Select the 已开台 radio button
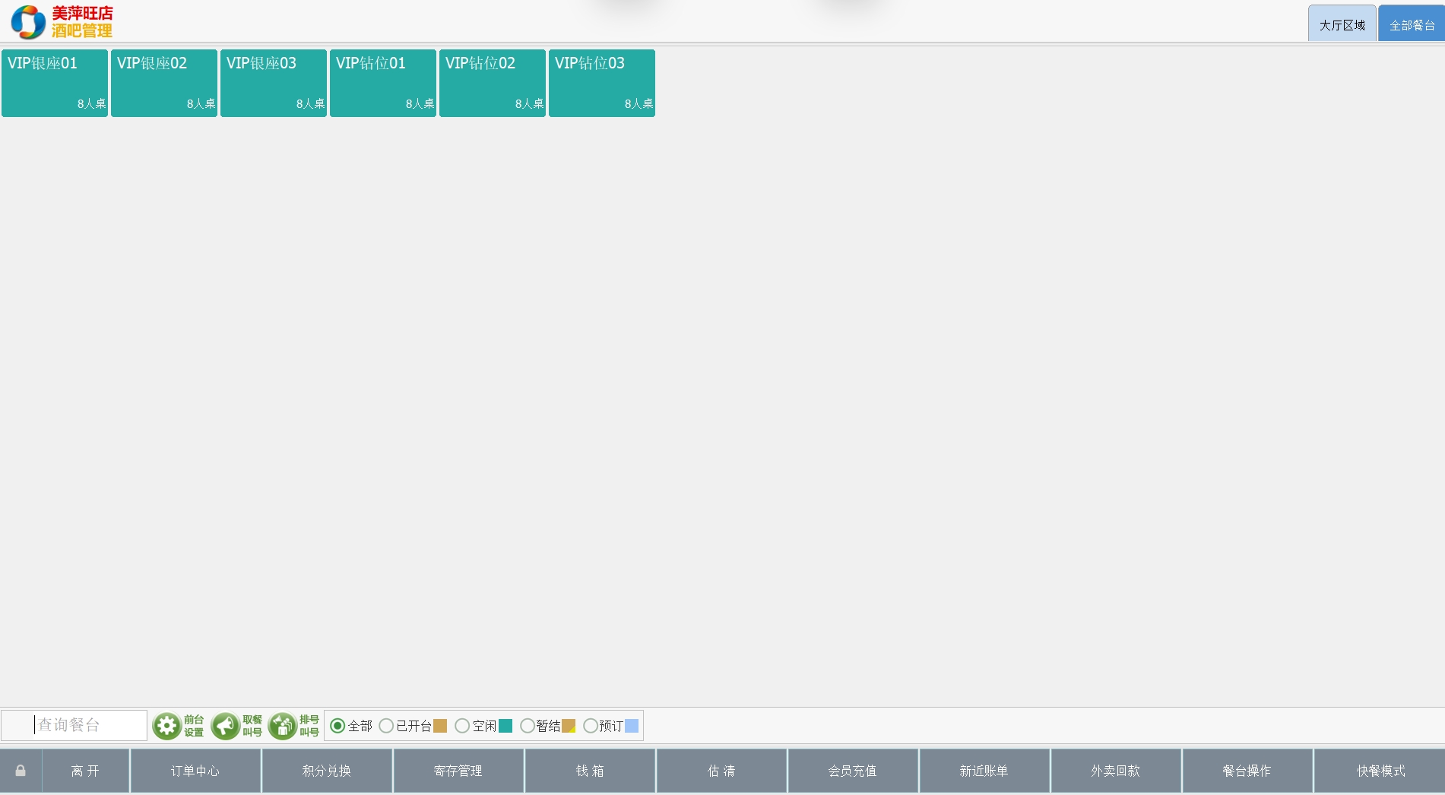This screenshot has width=1445, height=795. click(386, 726)
